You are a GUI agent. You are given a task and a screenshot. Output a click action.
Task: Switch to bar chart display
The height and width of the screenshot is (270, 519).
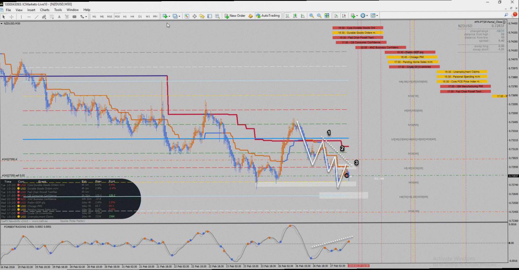288,16
